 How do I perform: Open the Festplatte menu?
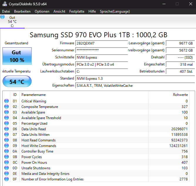pyautogui.click(x=77, y=11)
